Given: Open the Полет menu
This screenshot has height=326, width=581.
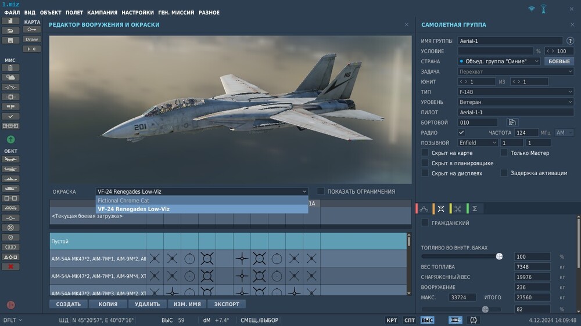Looking at the screenshot, I should click(74, 13).
